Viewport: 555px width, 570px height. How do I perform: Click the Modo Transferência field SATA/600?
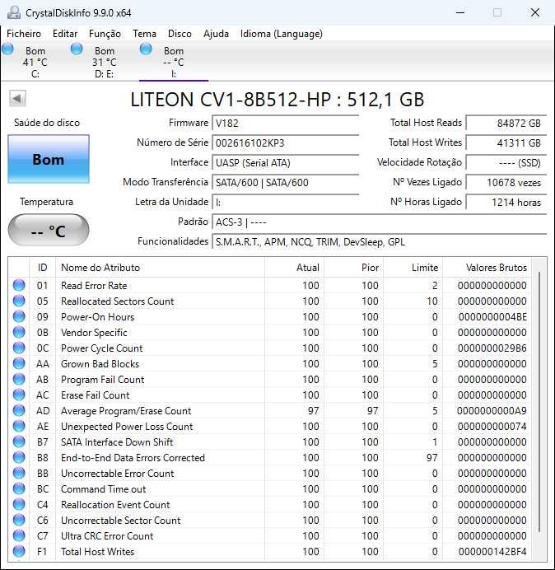click(285, 182)
